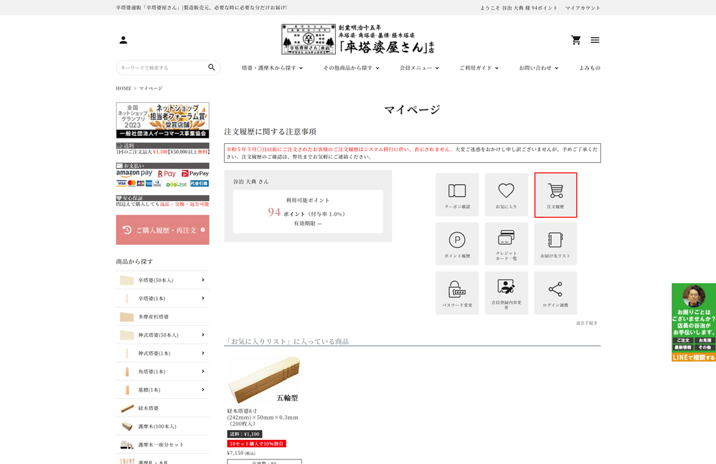Expand 墓標(1本) category
Viewport: 716px width, 464px height.
pos(163,390)
